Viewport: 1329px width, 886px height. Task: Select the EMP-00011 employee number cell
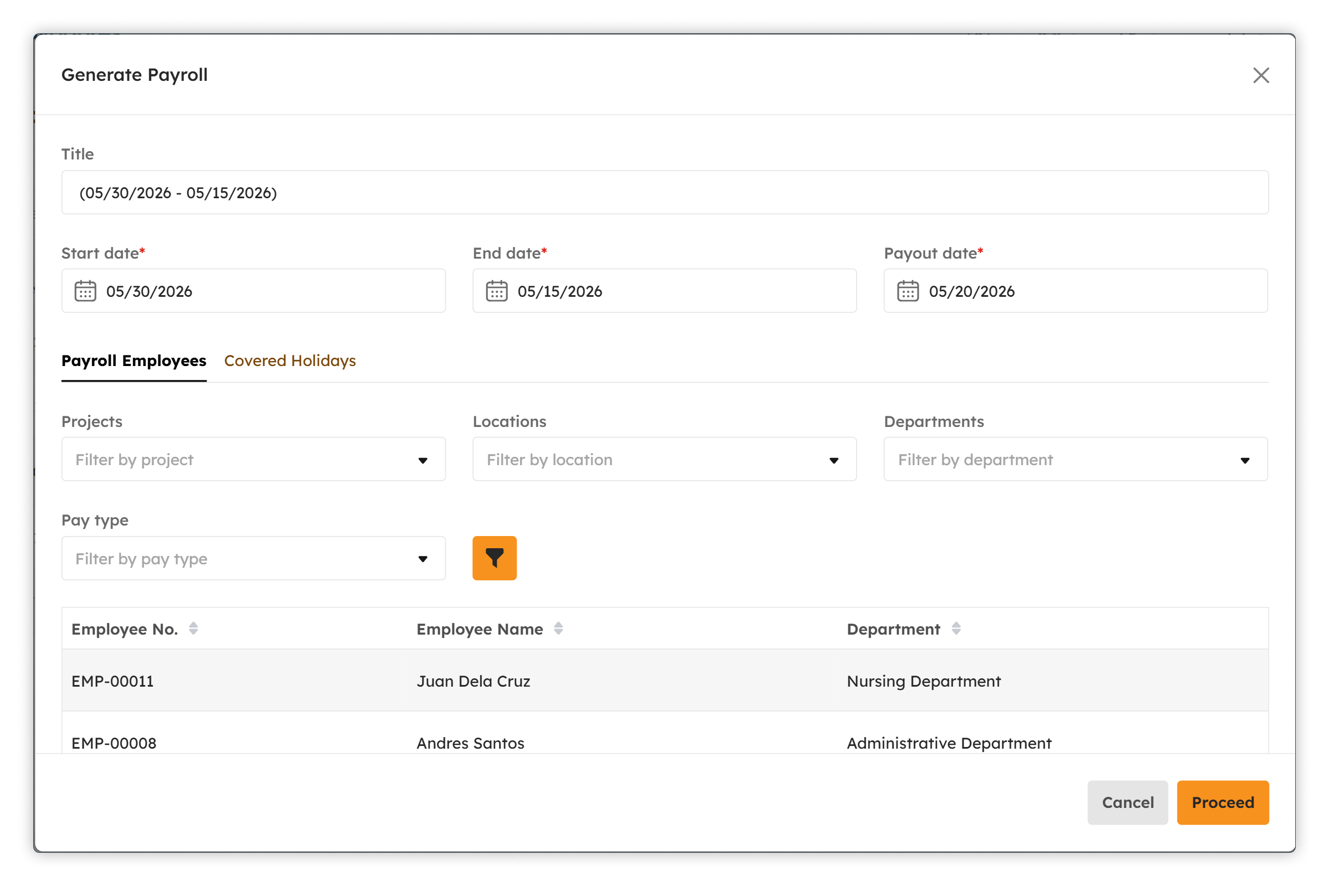pos(112,681)
